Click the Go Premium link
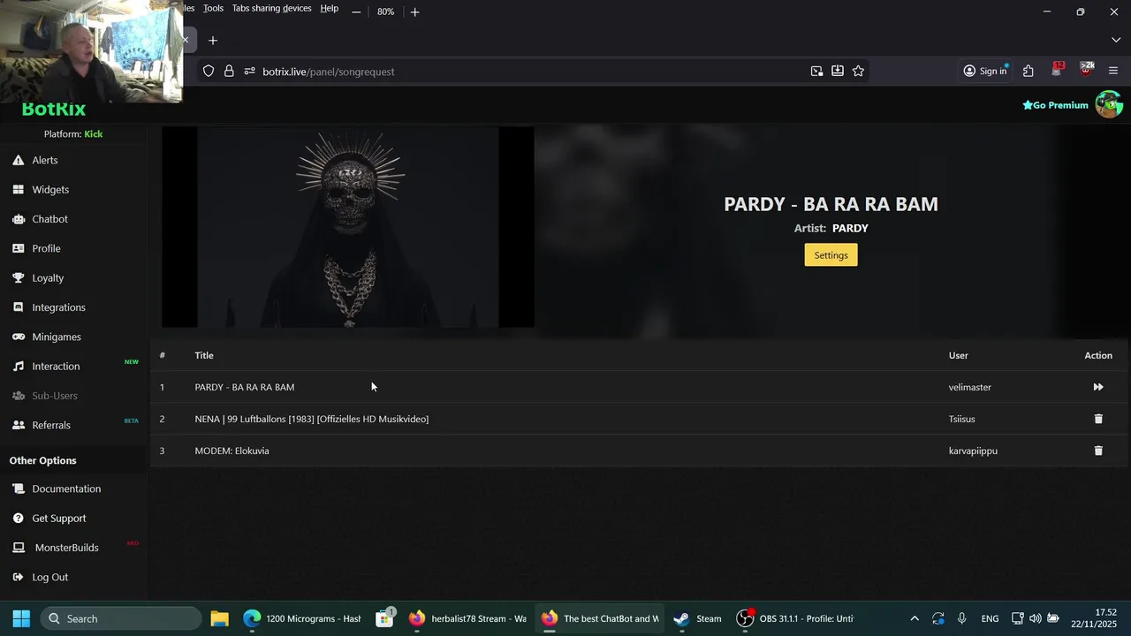Viewport: 1131px width, 636px height. [x=1055, y=105]
